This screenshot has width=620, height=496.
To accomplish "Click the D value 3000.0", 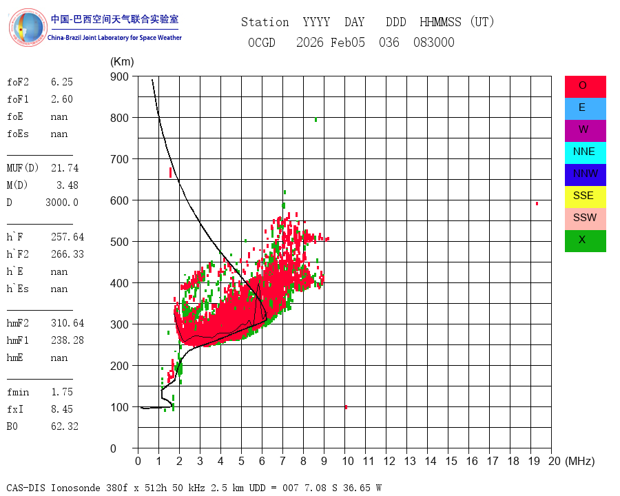I will click(62, 203).
